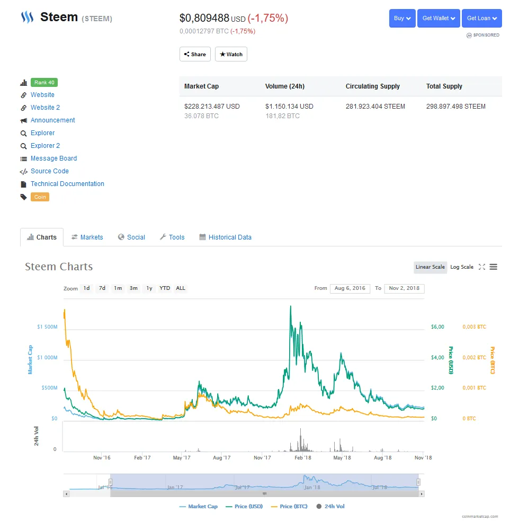The height and width of the screenshot is (531, 510).
Task: Click link icon beside Website 2
Action: coord(23,108)
